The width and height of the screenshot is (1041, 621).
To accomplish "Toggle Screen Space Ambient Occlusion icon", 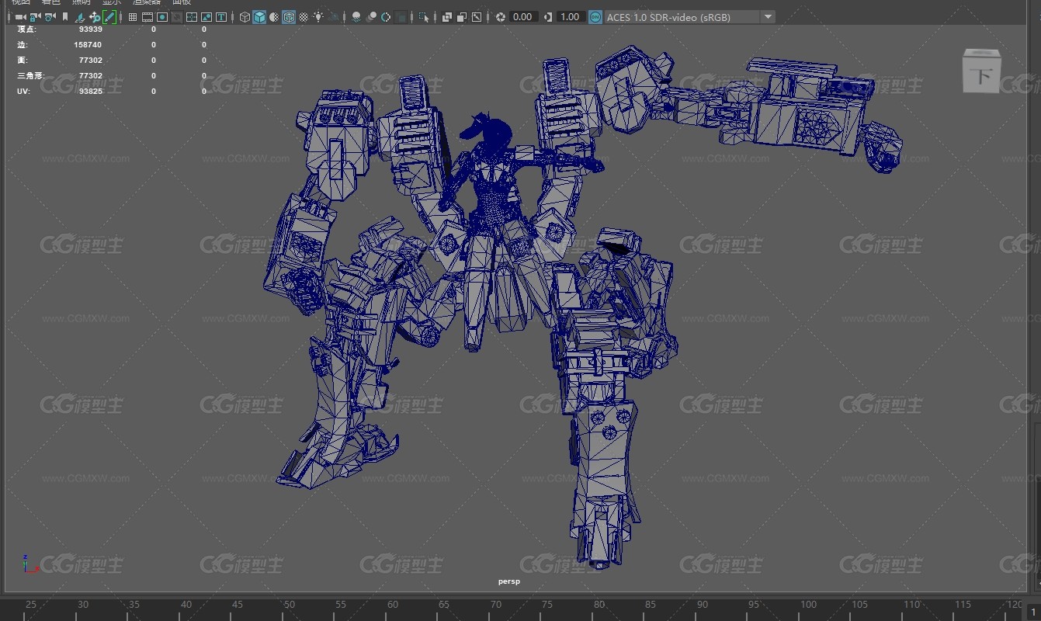I will point(356,17).
